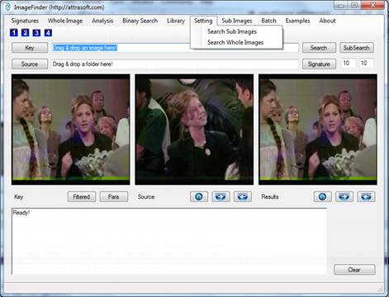
Task: Choose Search Whole Images menu entry
Action: (x=235, y=42)
